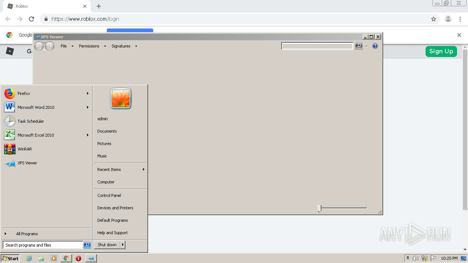Switch to Chrome in taskbar
The width and height of the screenshot is (468, 263).
tap(66, 258)
